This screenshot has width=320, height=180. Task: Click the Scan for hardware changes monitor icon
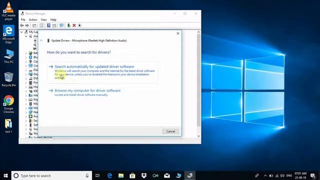tap(61, 25)
